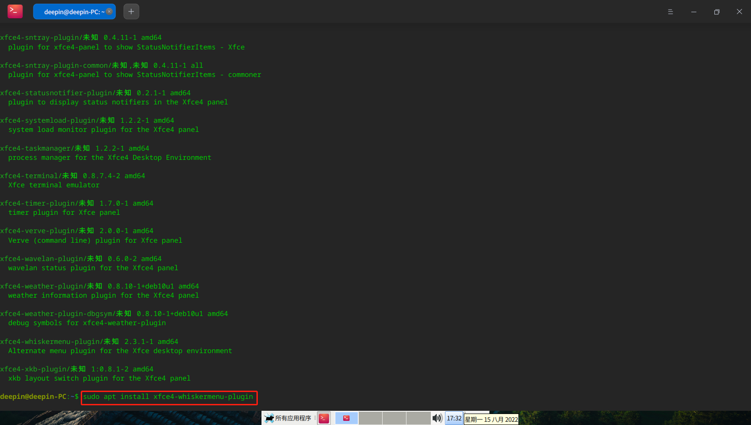
Task: Click the xfce4-whiskermenu-plugin 2.3.1-1 amd64 line
Action: (89, 342)
